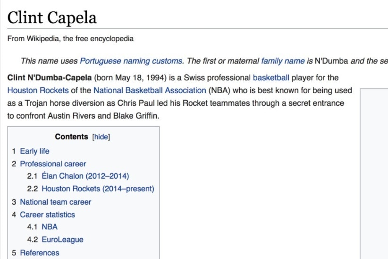The image size is (388, 259).
Task: Click the Contents box title
Action: tap(71, 137)
